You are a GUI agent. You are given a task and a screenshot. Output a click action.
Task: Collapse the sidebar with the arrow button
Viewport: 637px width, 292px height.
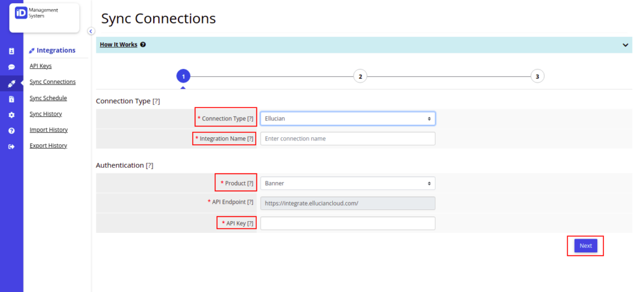pyautogui.click(x=91, y=31)
